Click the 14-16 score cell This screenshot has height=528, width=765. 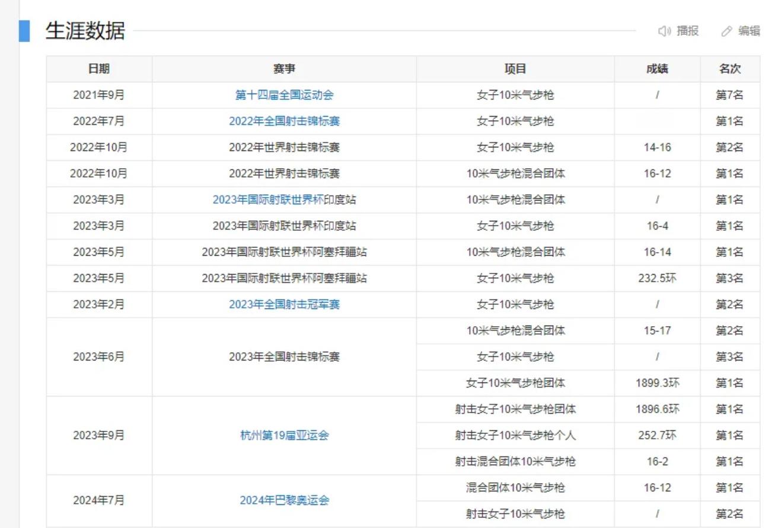(657, 147)
